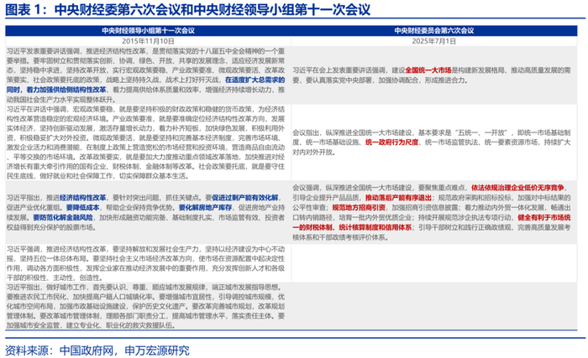Click the paragraph starting 习近平指出,做好城市工作
Screen dimensions: 588x358
coord(146,306)
